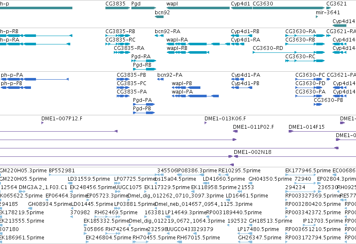This screenshot has height=244, width=356.
Task: Open the EK248456.5prime EST
Action: pyautogui.click(x=71, y=192)
